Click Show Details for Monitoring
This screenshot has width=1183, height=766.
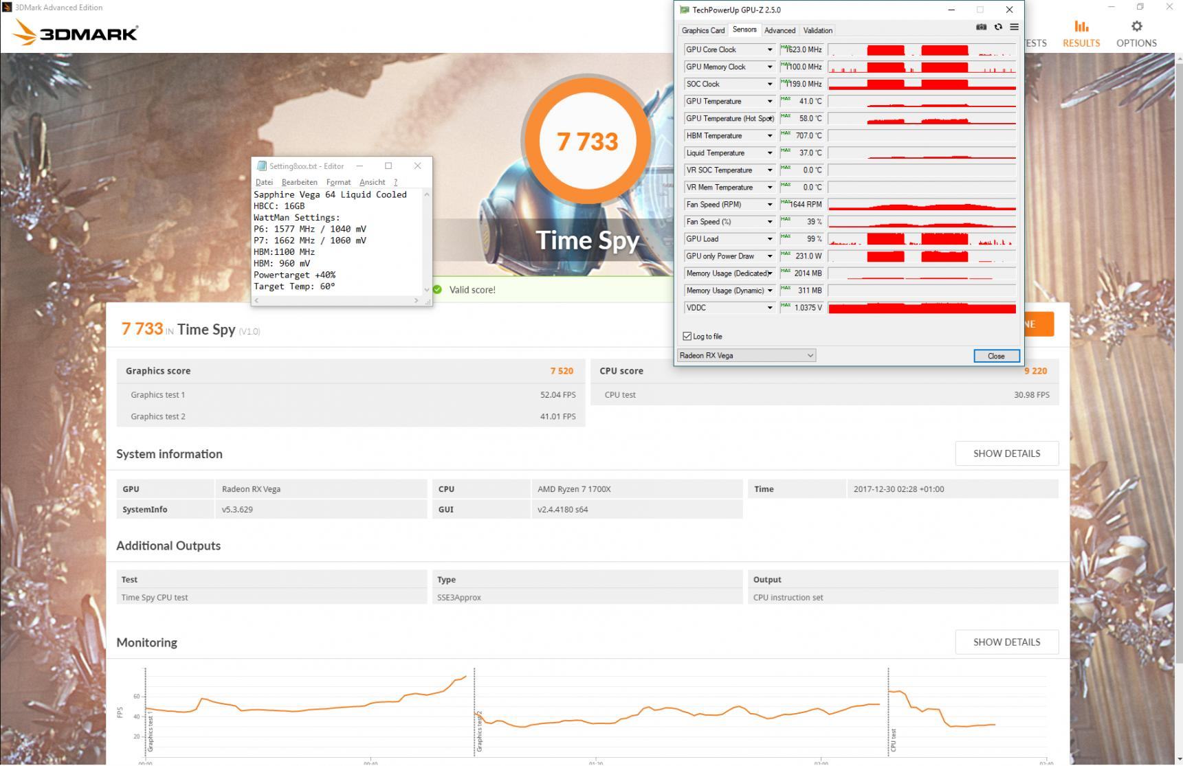[1006, 642]
